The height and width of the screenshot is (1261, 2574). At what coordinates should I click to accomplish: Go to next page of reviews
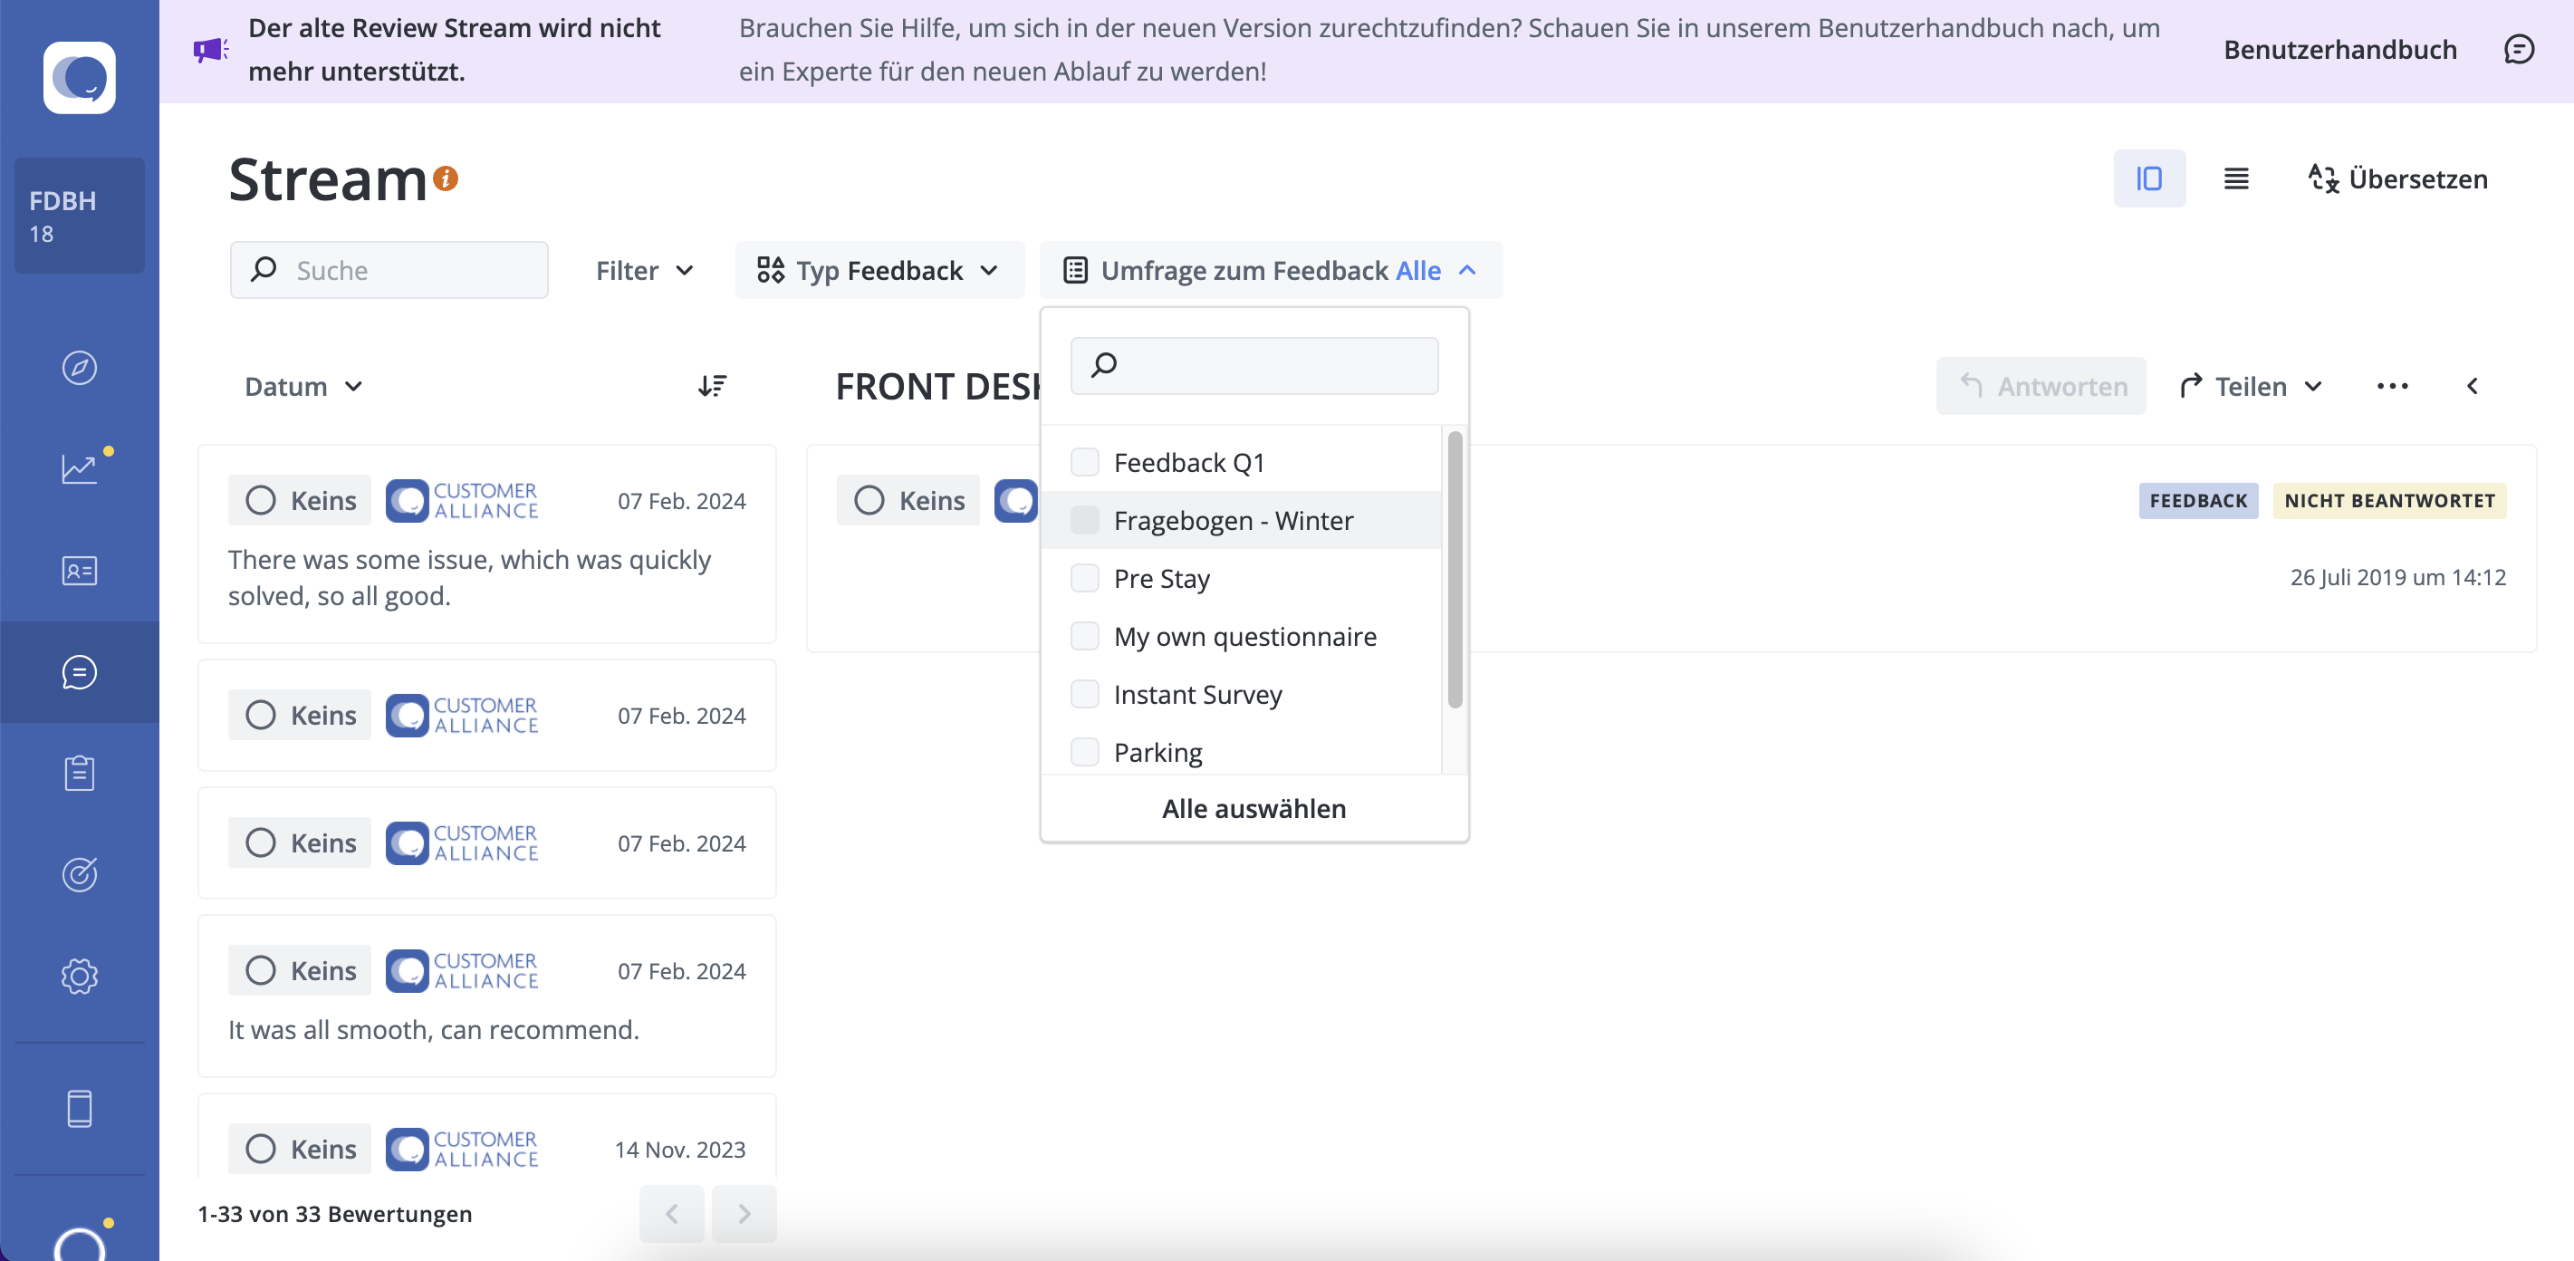(744, 1213)
